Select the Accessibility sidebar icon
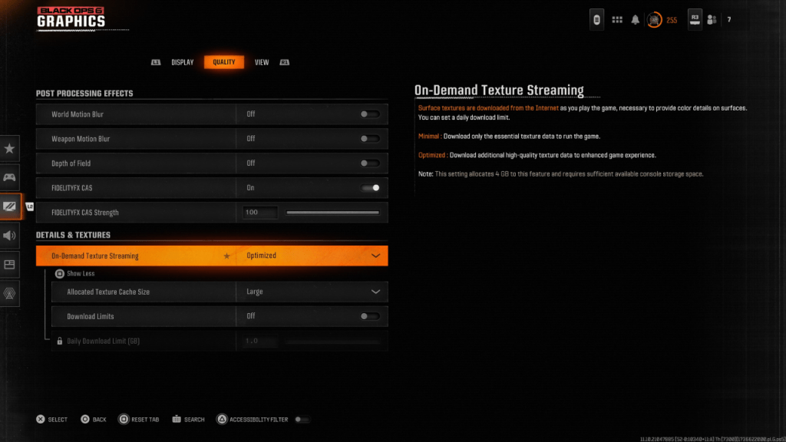Screen dimensions: 786x442 coord(9,292)
